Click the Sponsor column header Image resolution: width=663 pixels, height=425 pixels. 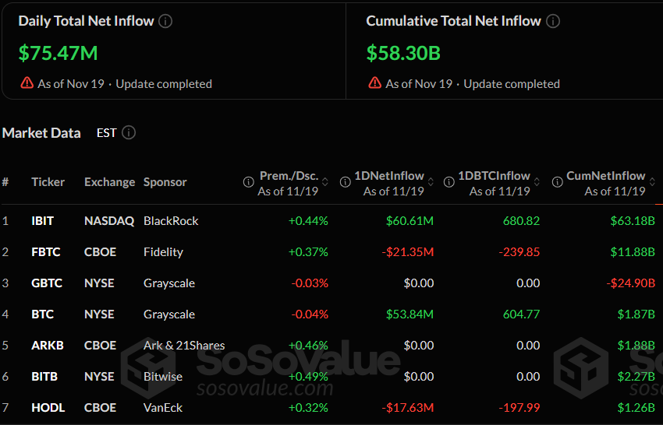tap(165, 182)
